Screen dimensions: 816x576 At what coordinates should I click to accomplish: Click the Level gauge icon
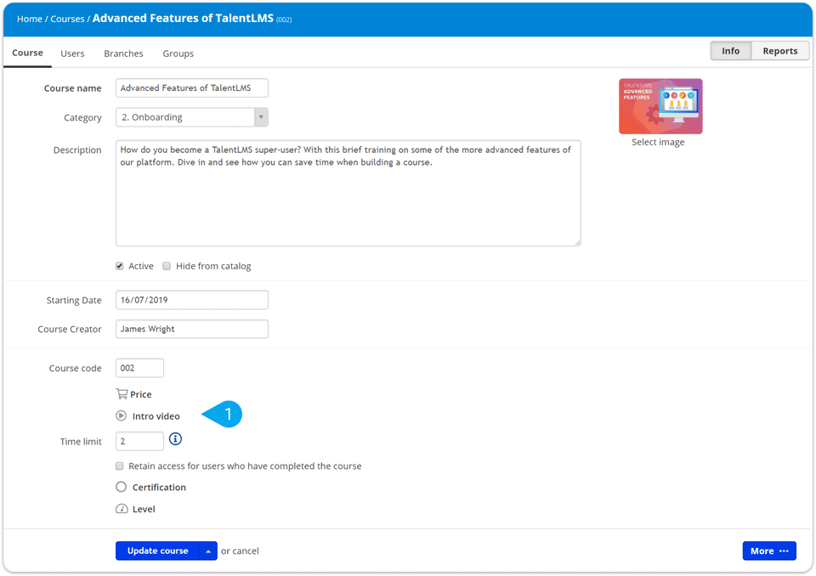tap(122, 509)
